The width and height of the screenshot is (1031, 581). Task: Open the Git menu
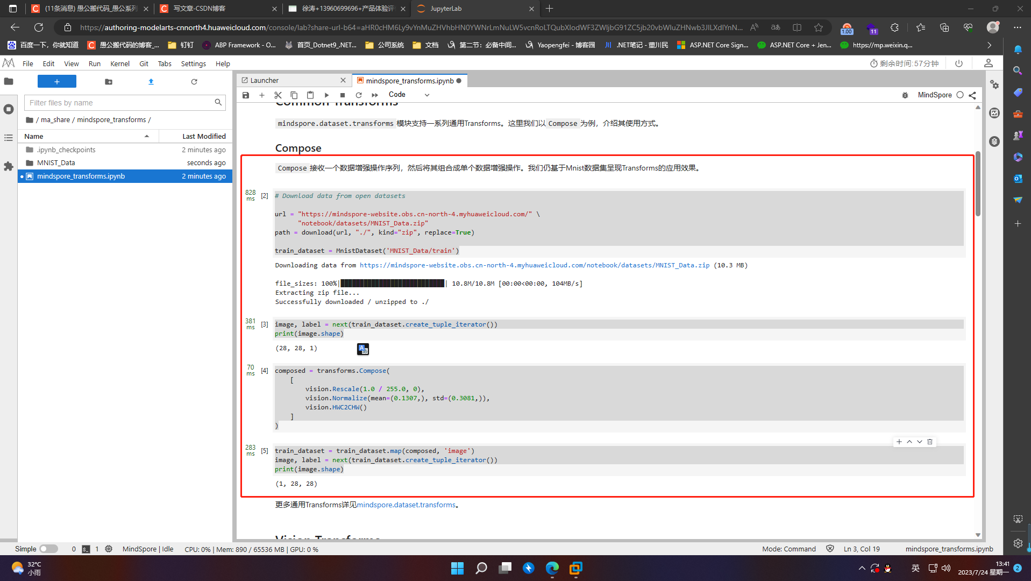coord(144,63)
